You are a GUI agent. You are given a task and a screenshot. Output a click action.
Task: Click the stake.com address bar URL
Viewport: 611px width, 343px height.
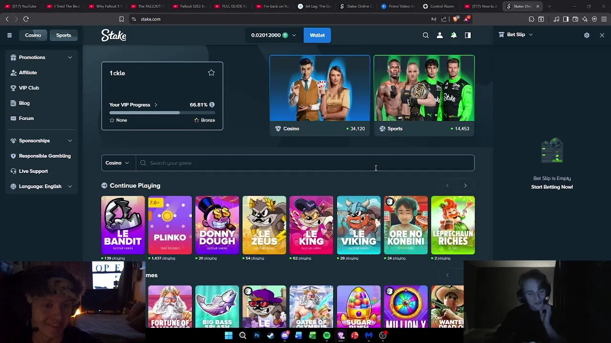click(151, 19)
